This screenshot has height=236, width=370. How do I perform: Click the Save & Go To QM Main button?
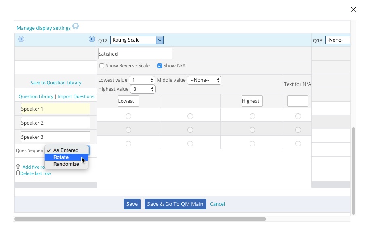pyautogui.click(x=175, y=204)
